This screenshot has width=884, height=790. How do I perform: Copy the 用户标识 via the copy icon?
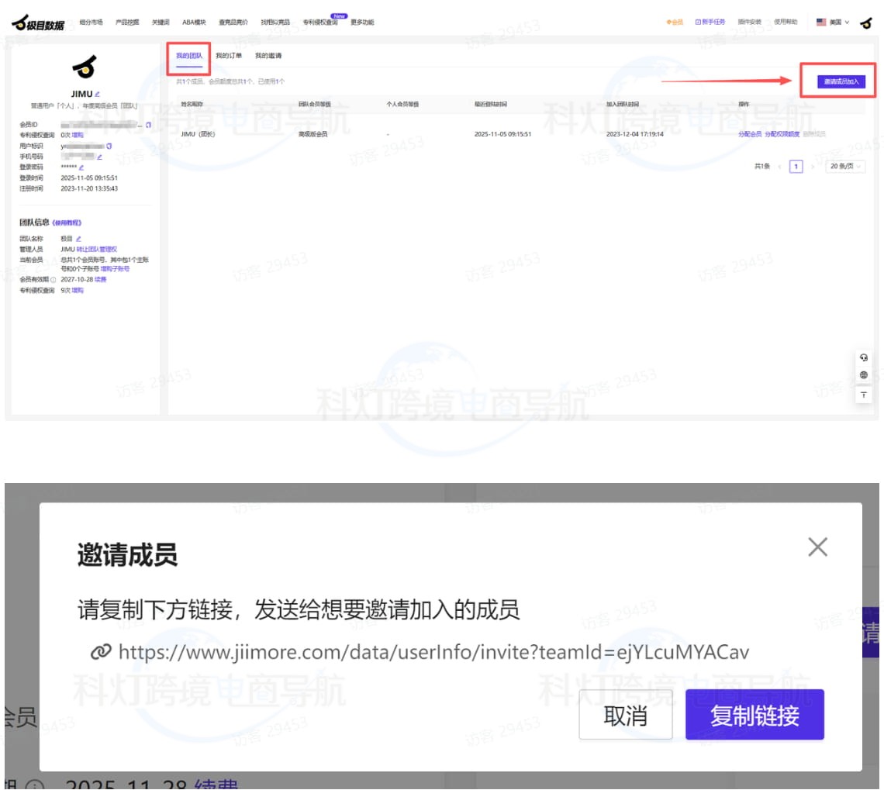109,146
